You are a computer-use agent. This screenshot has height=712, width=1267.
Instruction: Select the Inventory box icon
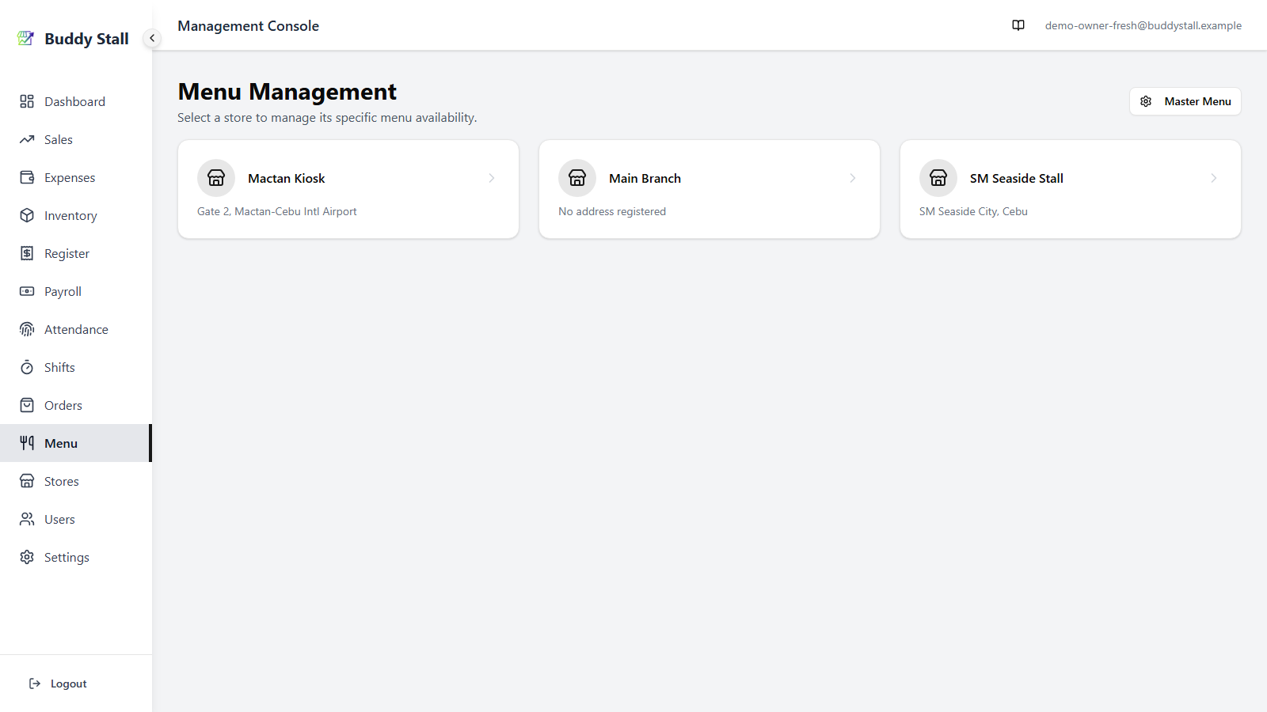(27, 215)
